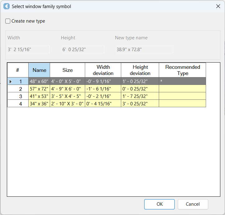Select the 57" x 72" window type

(39, 89)
